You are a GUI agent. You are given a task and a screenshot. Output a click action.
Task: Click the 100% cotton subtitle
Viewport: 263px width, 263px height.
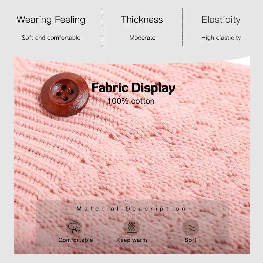pyautogui.click(x=131, y=101)
